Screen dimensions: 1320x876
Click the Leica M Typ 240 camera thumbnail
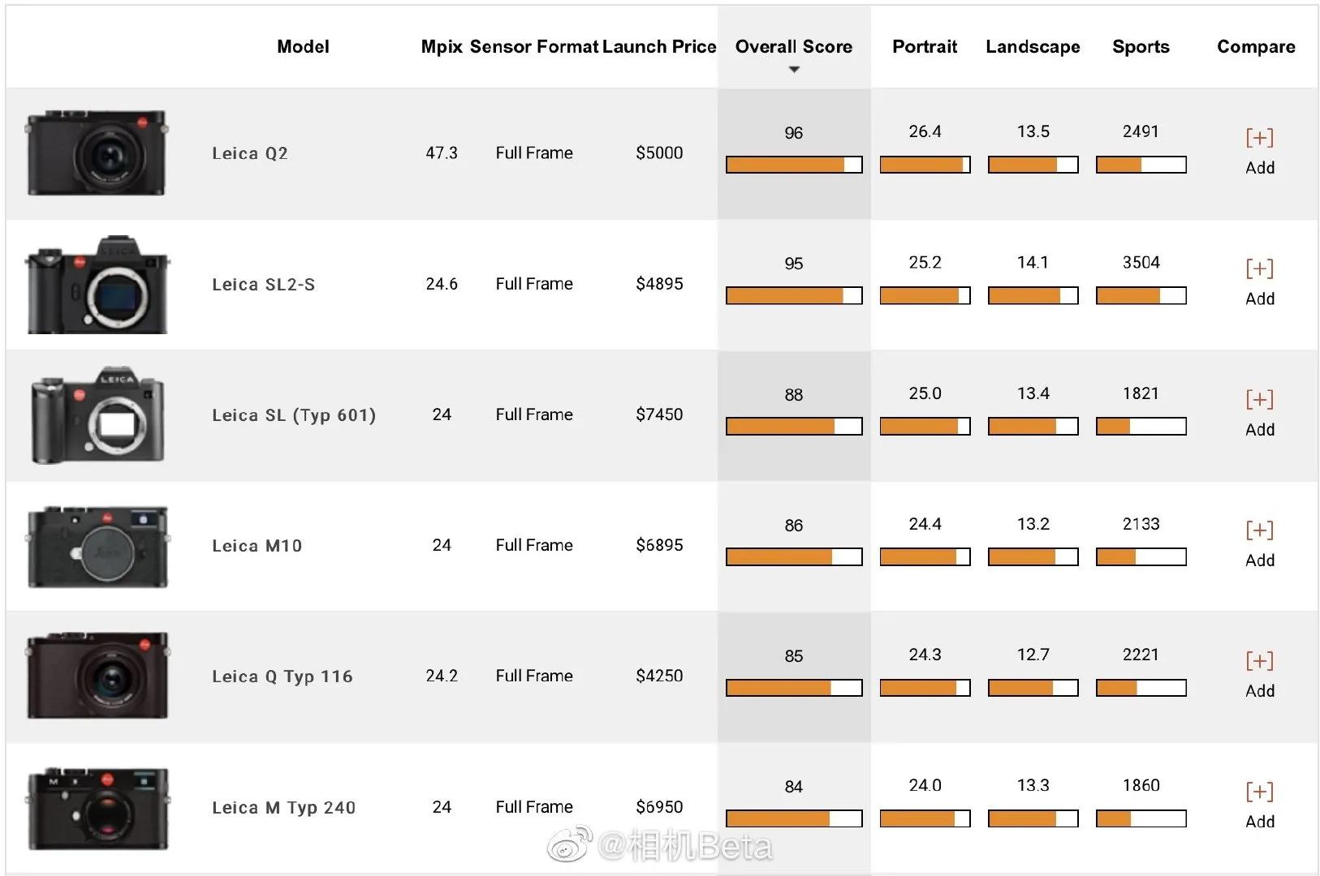coord(97,808)
